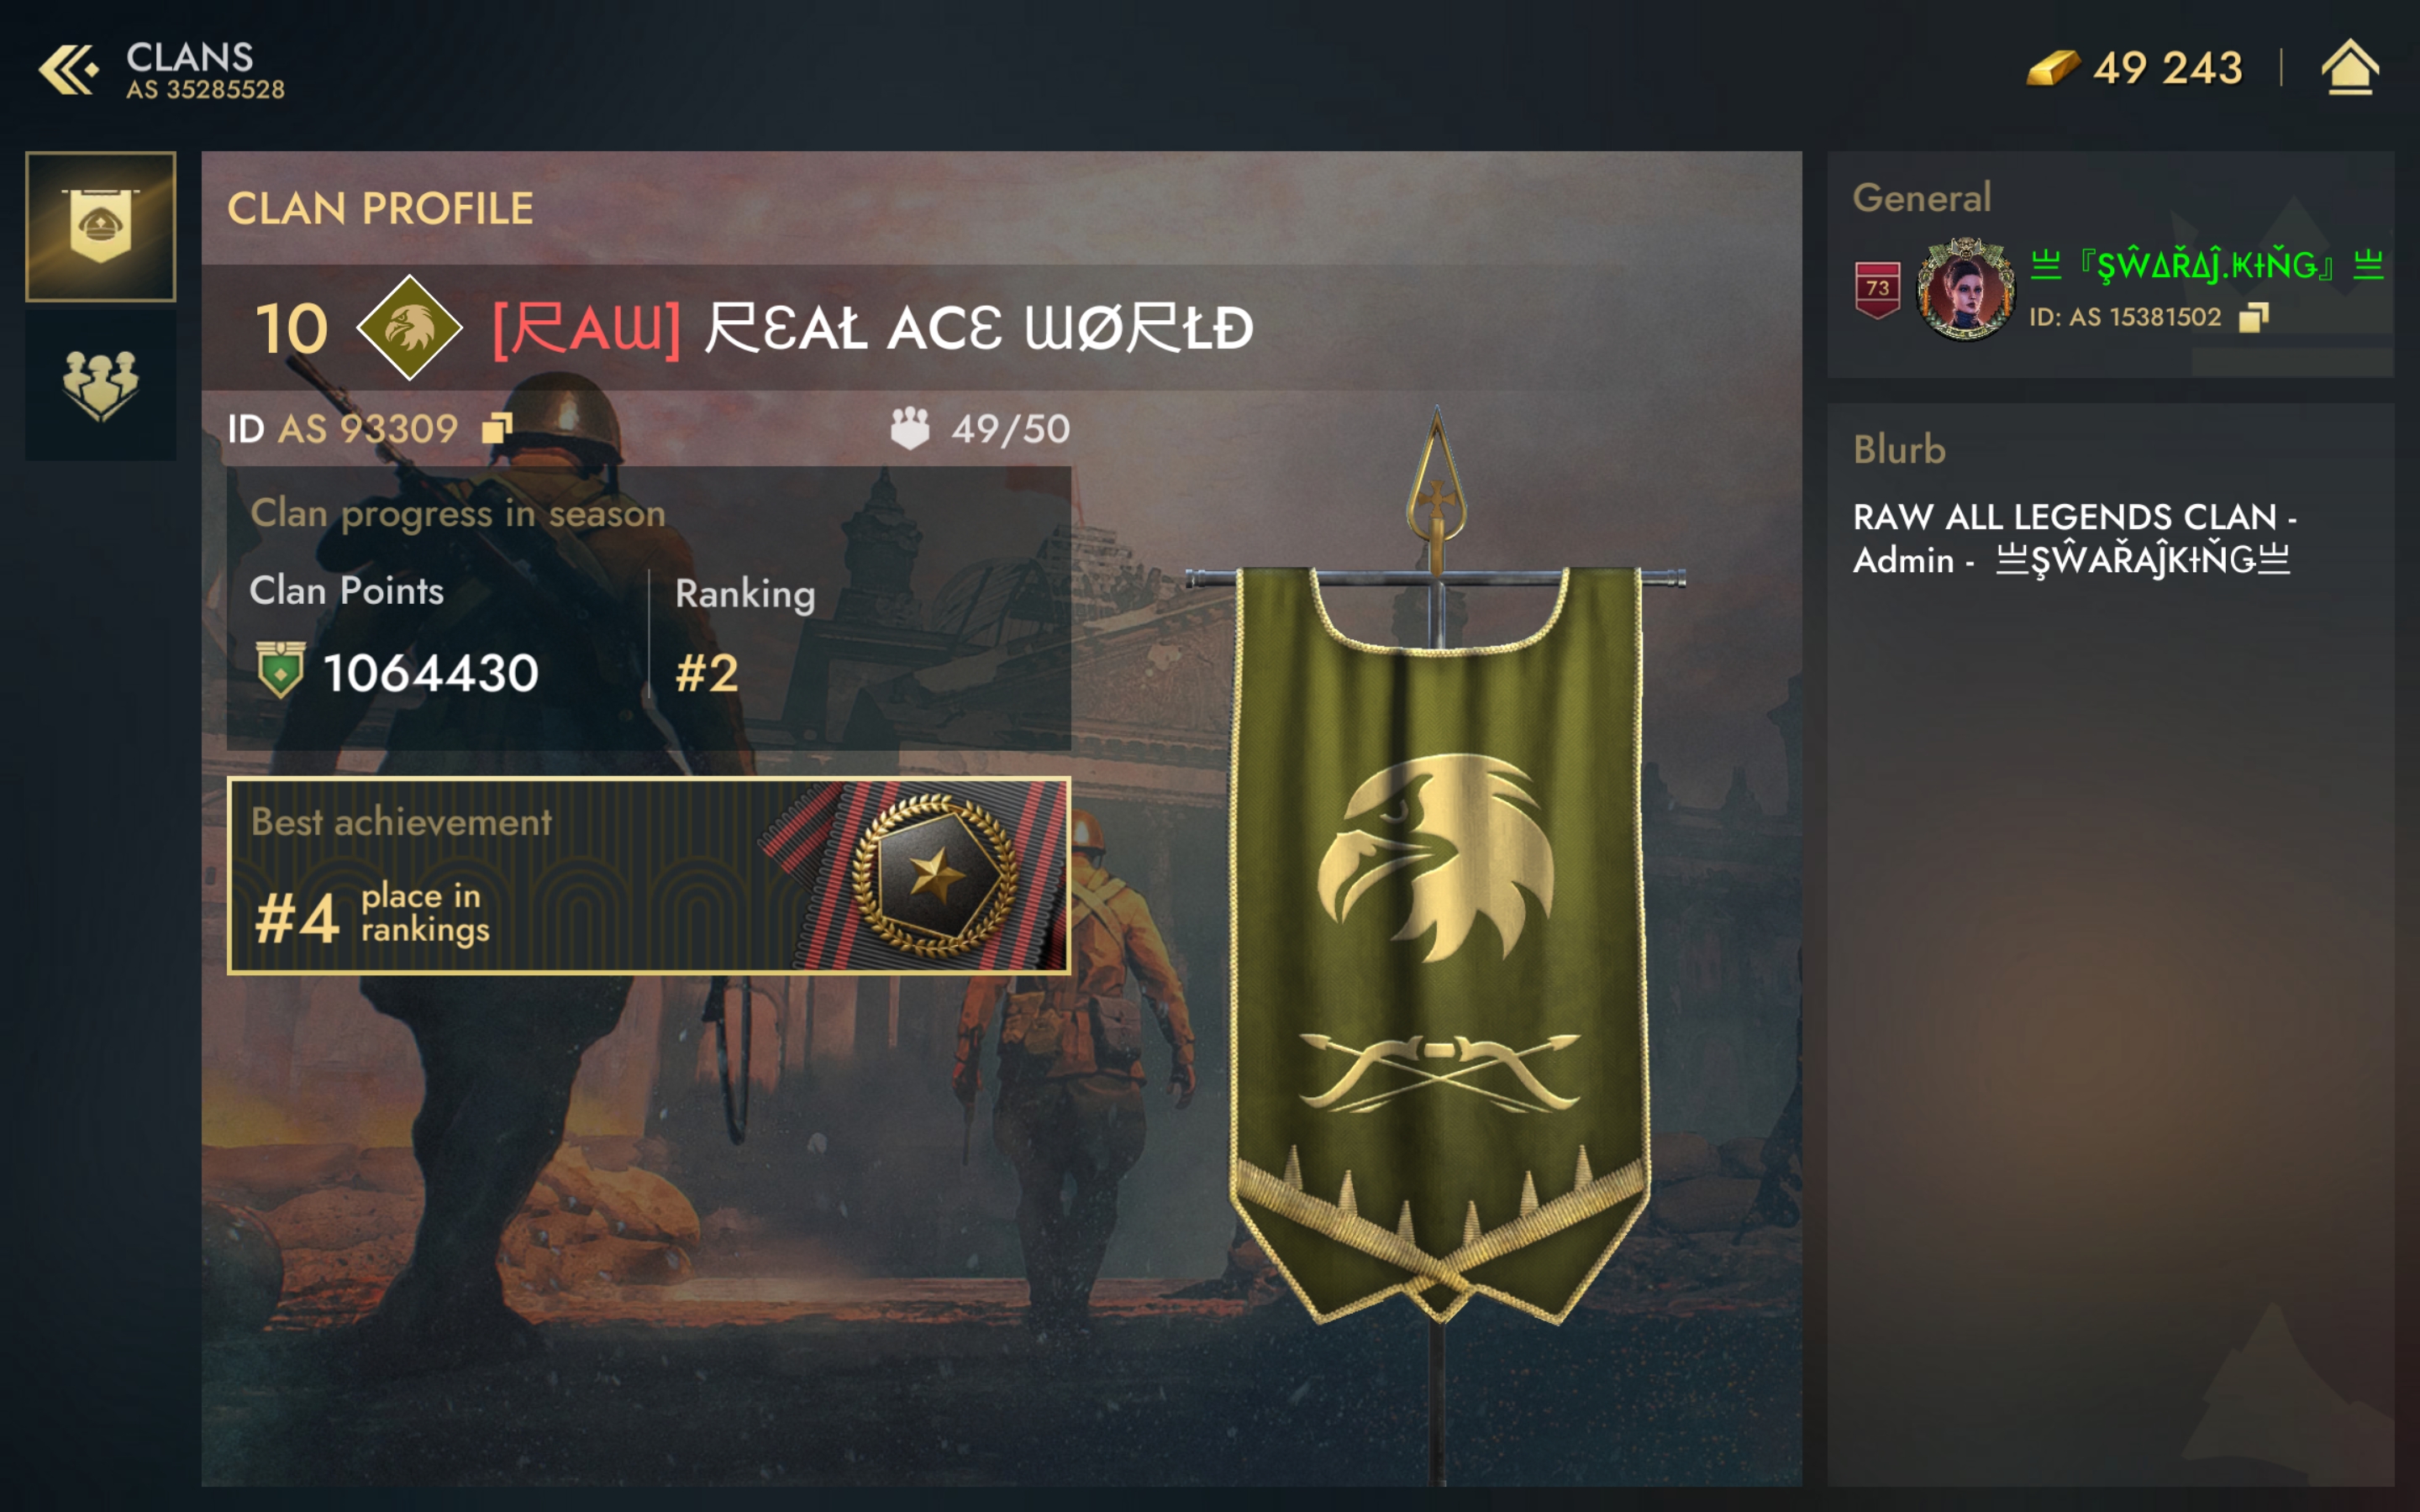Click the Clan Points shield icon
This screenshot has height=1512, width=2420.
(x=280, y=670)
